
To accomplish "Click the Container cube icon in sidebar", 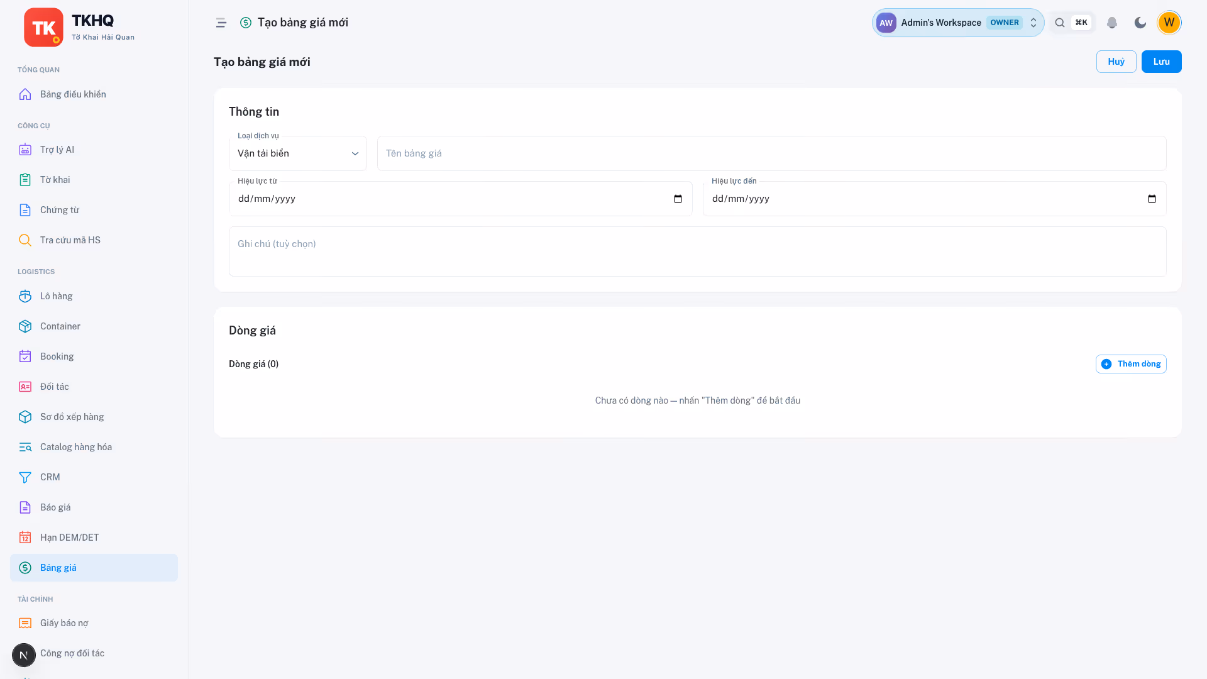I will pos(25,326).
